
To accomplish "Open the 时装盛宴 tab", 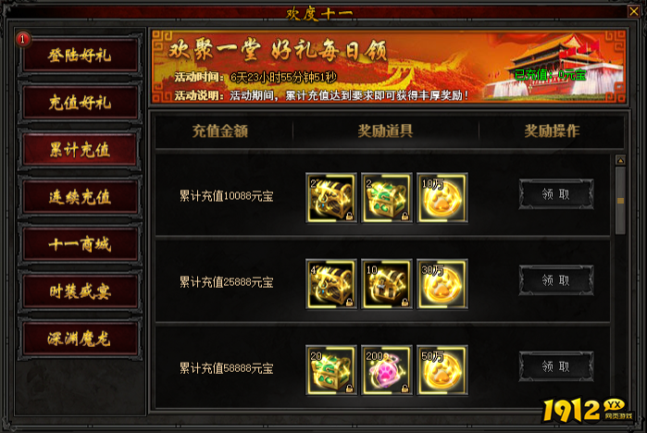I will (x=80, y=291).
